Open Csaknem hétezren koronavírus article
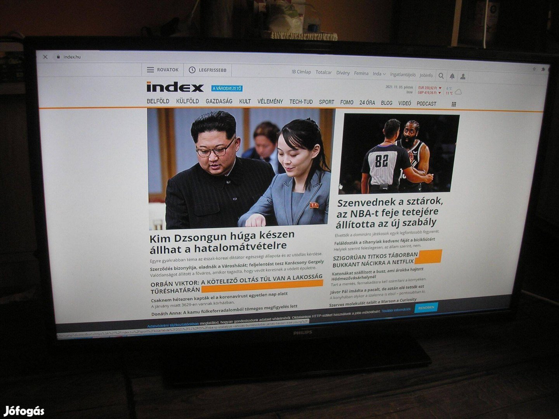This screenshot has width=559, height=419. 219,297
